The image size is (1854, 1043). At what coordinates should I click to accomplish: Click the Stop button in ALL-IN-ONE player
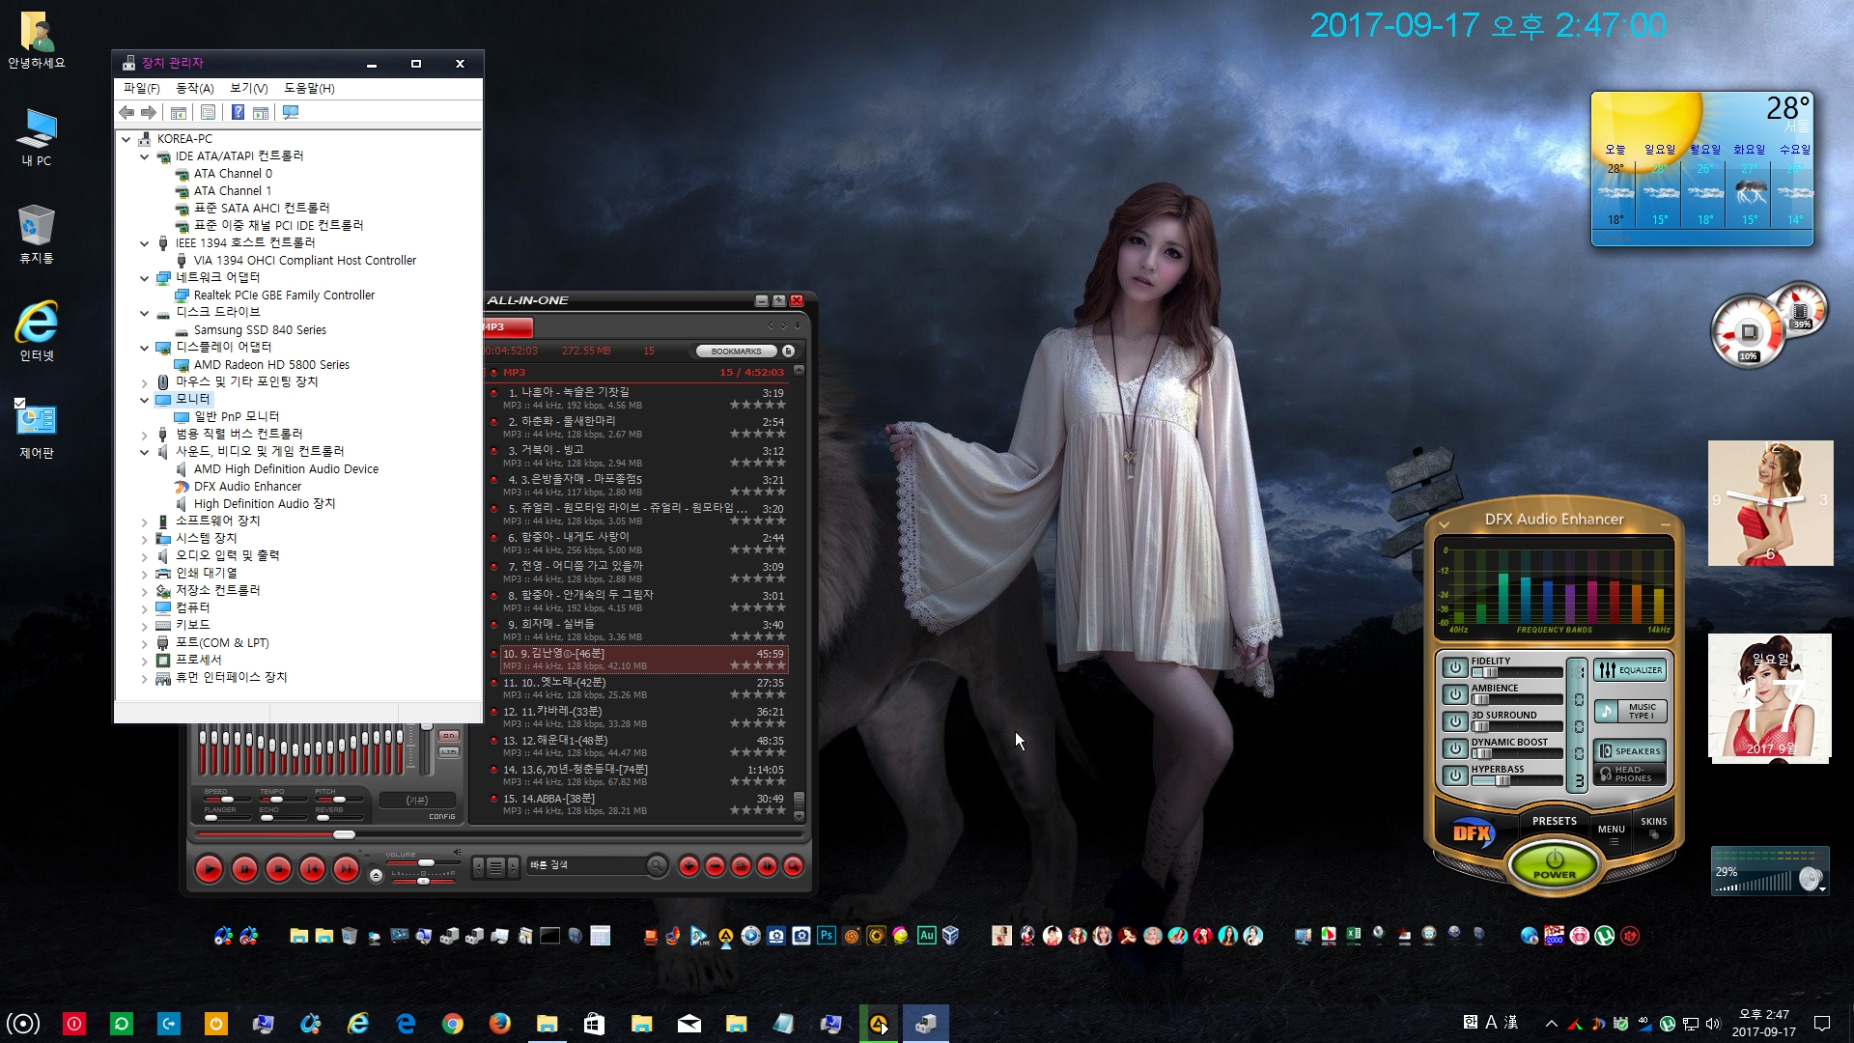(278, 869)
